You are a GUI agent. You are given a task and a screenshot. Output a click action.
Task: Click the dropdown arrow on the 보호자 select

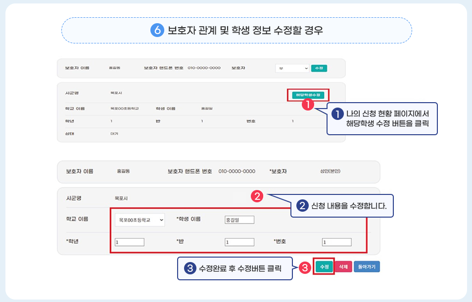point(306,69)
